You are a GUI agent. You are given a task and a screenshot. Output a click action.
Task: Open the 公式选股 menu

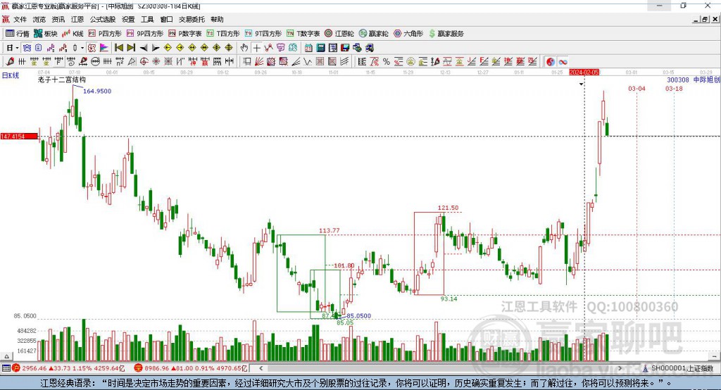[x=103, y=19]
